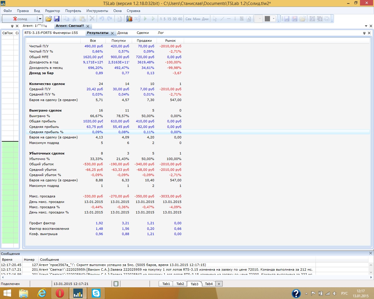The width and height of the screenshot is (374, 299).
Task: Select the 15 interval toggle
Action: (169, 19)
